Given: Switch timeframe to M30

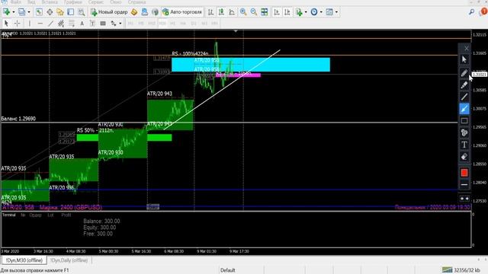Looking at the screenshot, I should tap(162, 24).
